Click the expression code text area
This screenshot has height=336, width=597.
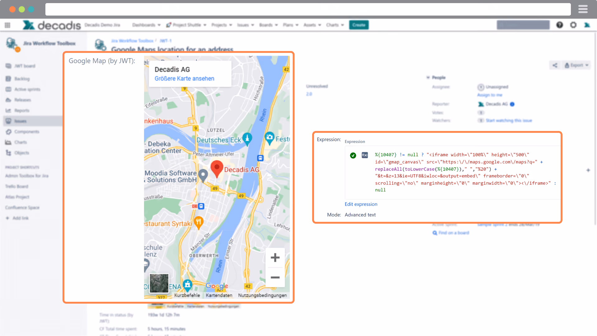[465, 172]
